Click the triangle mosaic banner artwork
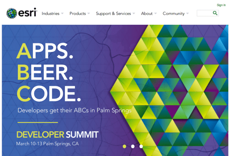Image resolution: width=231 pixels, height=156 pixels. click(169, 90)
